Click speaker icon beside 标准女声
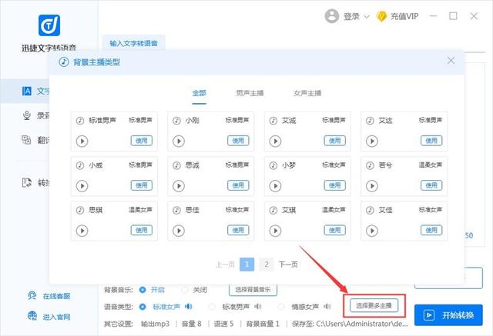The height and width of the screenshot is (336, 493). click(188, 307)
